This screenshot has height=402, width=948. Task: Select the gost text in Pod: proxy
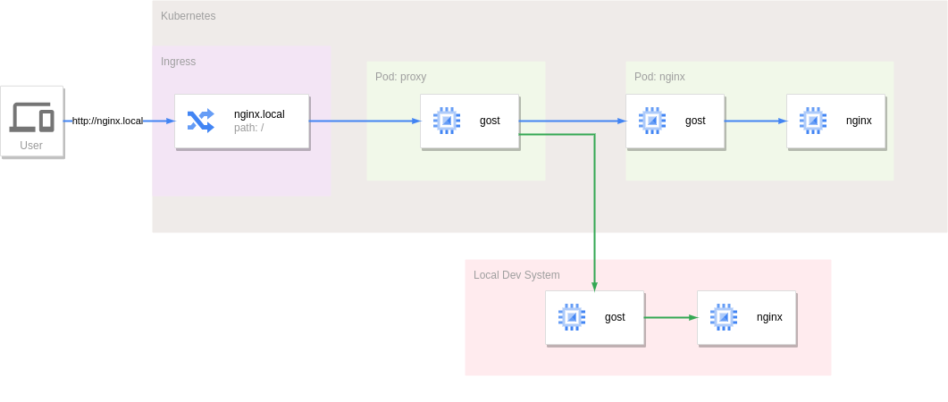[490, 121]
